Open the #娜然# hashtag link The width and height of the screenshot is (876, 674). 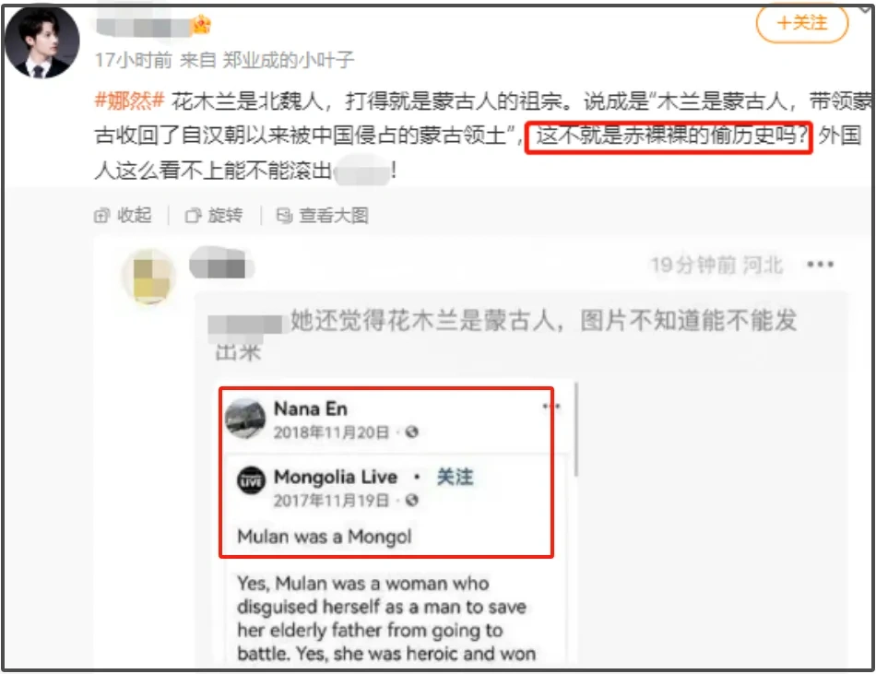coord(129,101)
